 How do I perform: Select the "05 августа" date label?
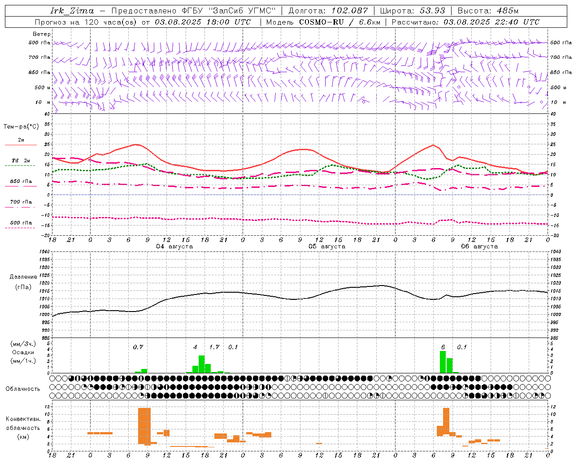click(327, 247)
